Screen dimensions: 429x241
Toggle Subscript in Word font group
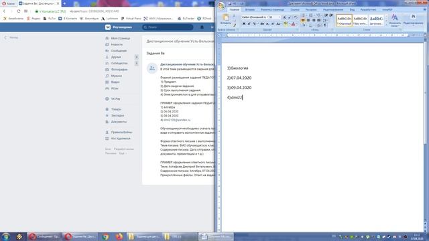[267, 24]
